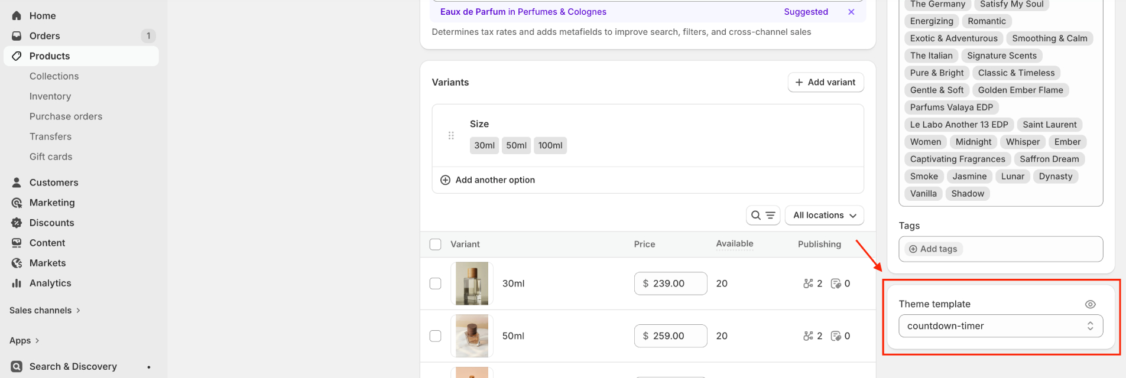The height and width of the screenshot is (378, 1126).
Task: Click the Midnight chip
Action: point(974,142)
